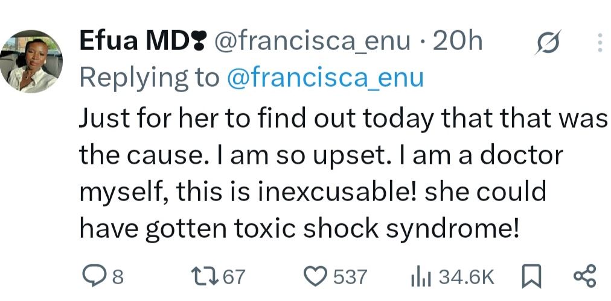Click the like count 537
The height and width of the screenshot is (301, 611).
[350, 276]
